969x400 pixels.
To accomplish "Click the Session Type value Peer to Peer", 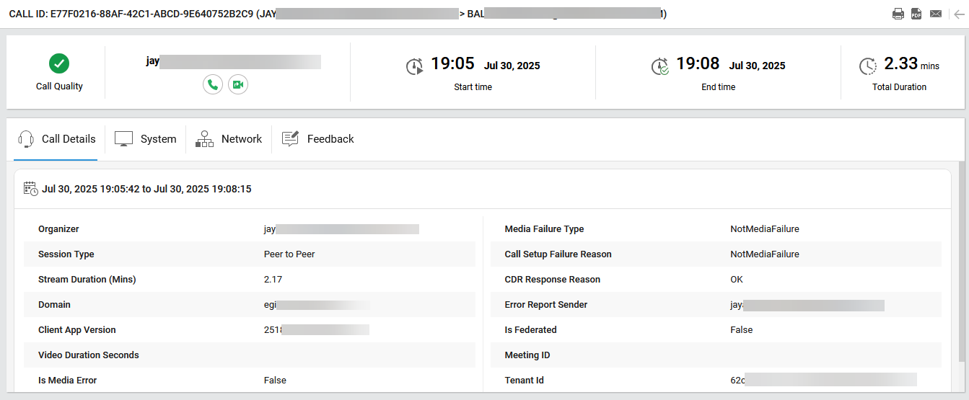I will click(x=289, y=254).
